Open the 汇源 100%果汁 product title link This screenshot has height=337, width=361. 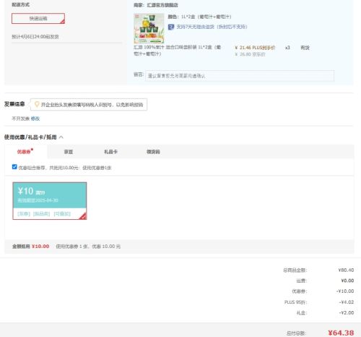(x=178, y=51)
